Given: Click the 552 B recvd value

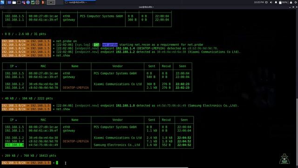Looking at the screenshot, I should (166, 145).
